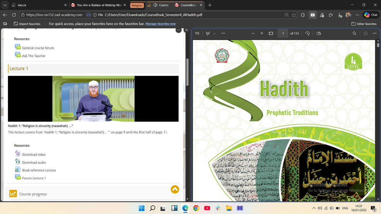This screenshot has width=381, height=214.
Task: Switch PDF page view layout
Action: (319, 33)
